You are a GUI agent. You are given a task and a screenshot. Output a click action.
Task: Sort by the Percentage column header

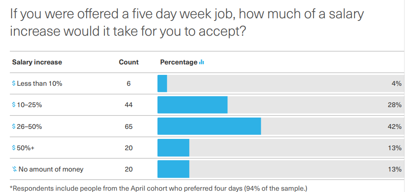[x=179, y=62]
